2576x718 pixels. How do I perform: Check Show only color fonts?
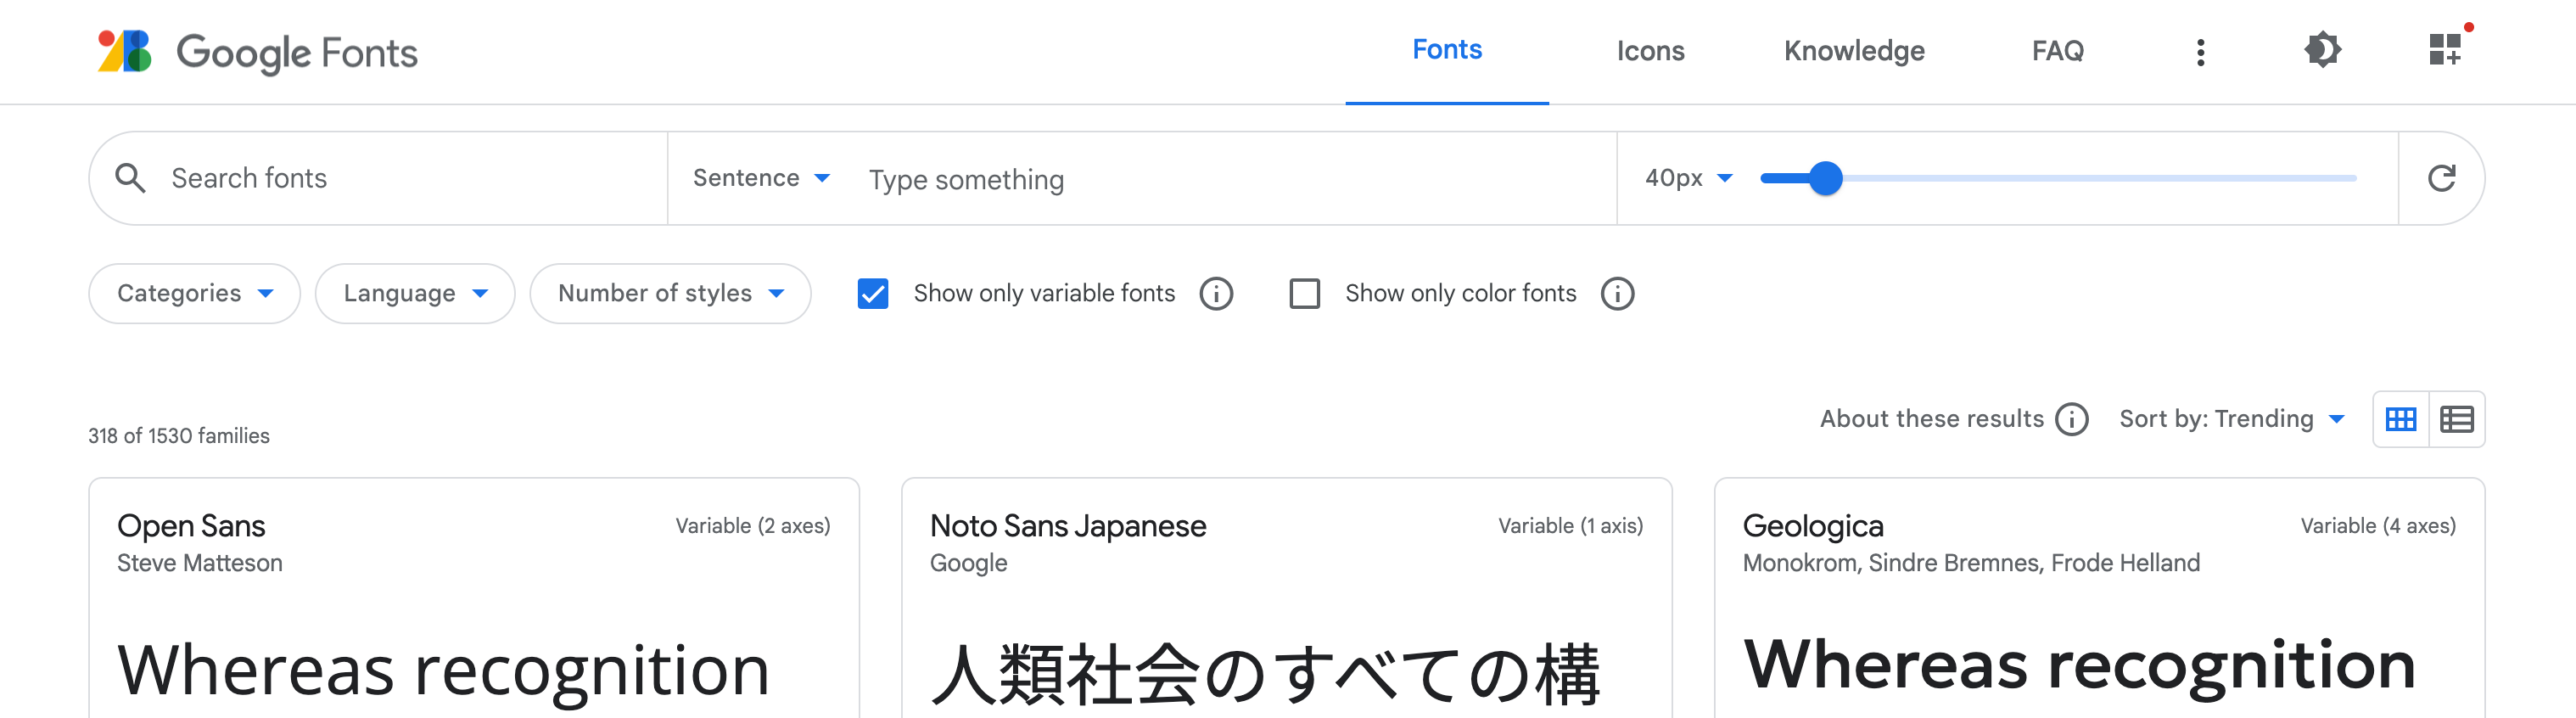[1304, 294]
